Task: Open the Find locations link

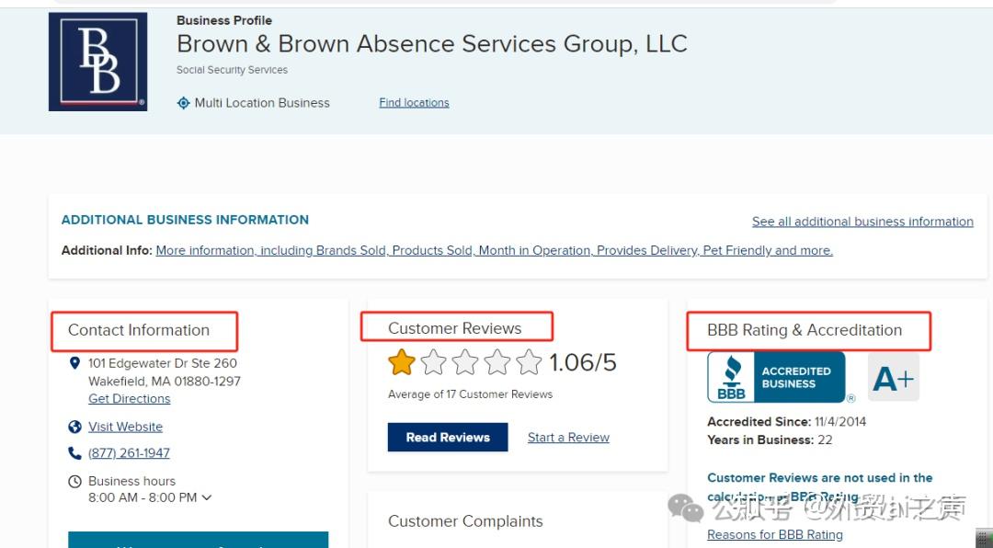Action: tap(414, 103)
